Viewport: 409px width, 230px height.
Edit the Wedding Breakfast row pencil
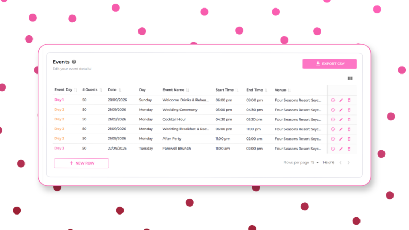[341, 129]
